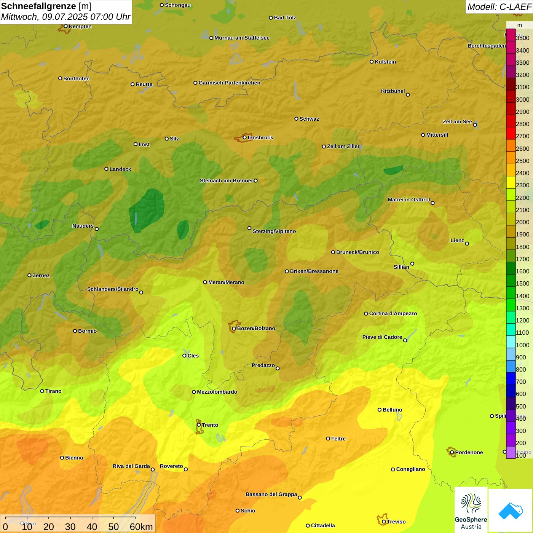Click the Schlanders/Silandro label

pos(113,289)
